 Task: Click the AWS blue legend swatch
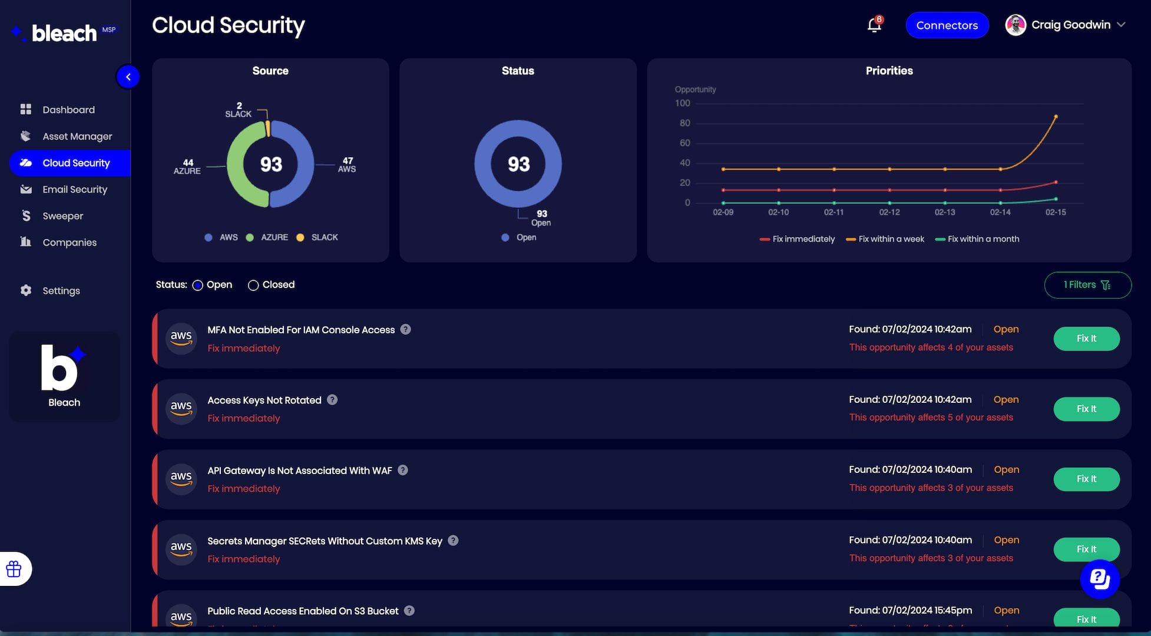point(209,237)
